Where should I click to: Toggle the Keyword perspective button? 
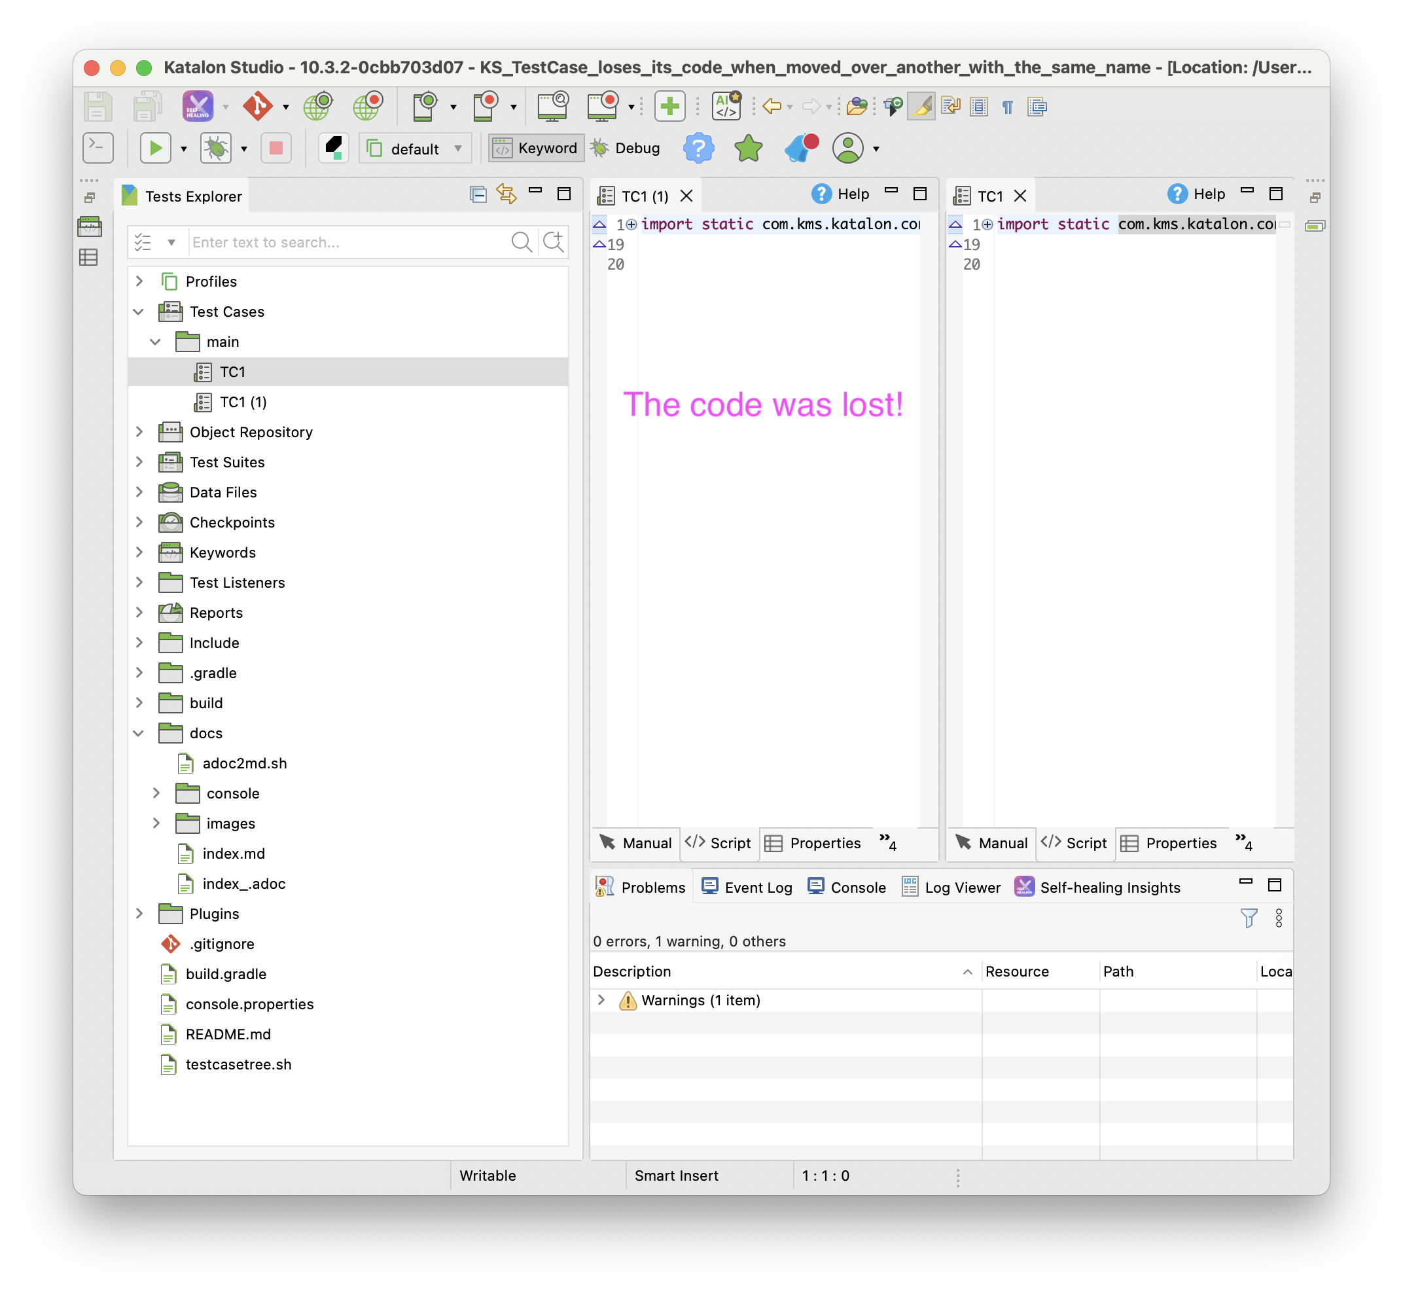[536, 148]
